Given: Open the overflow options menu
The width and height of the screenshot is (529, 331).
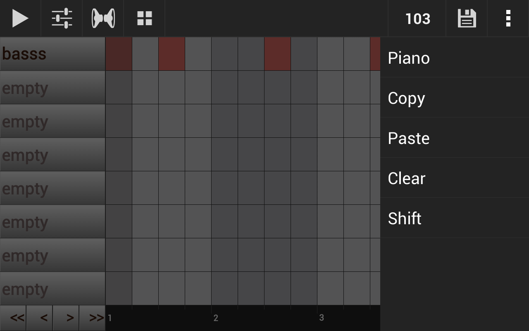Looking at the screenshot, I should (508, 18).
